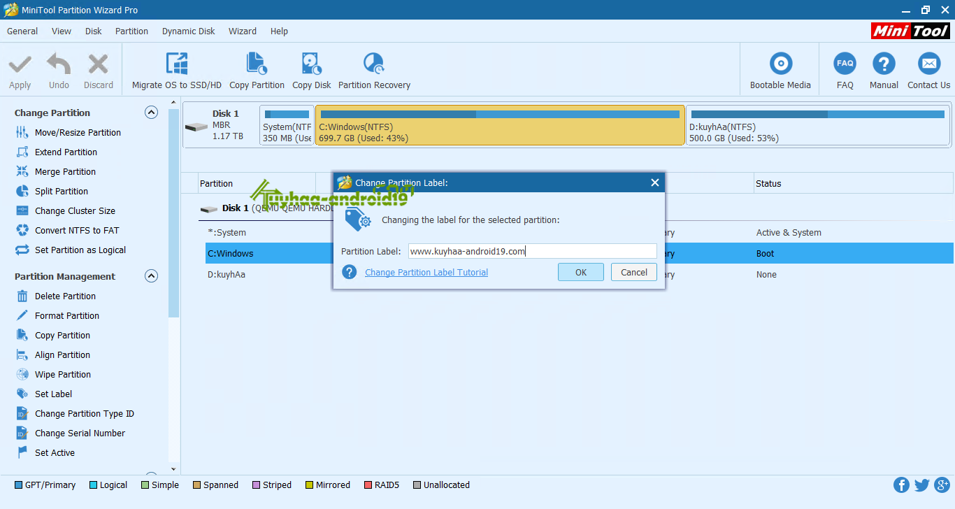Collapse the Partition Management section
This screenshot has height=509, width=955.
pyautogui.click(x=151, y=276)
